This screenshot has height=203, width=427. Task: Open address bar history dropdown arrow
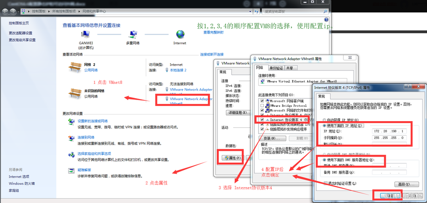pyautogui.click(x=250, y=11)
